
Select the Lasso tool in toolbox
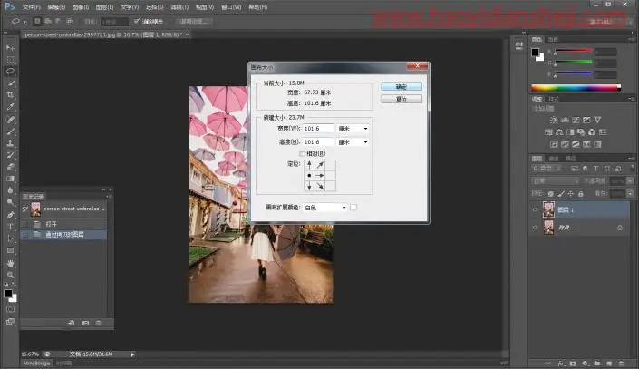tap(10, 72)
